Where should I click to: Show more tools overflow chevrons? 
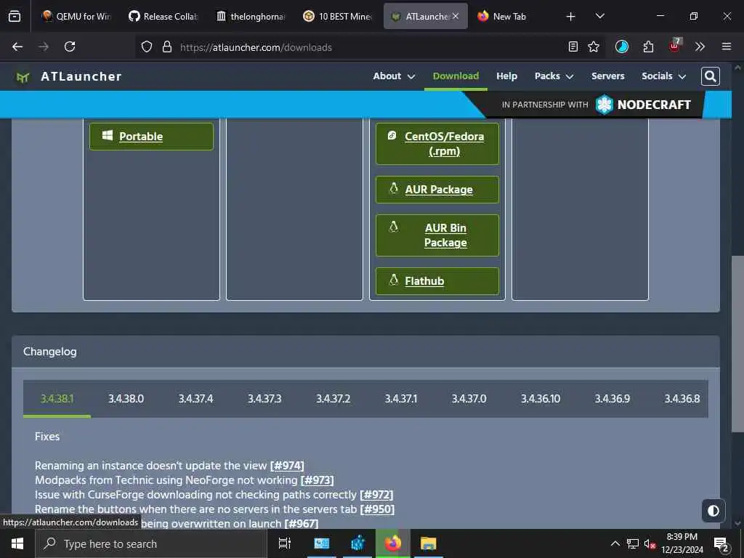[700, 46]
